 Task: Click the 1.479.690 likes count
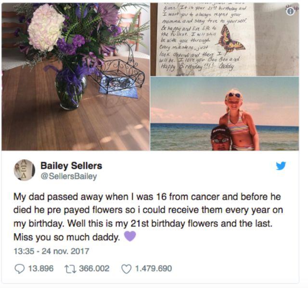(x=153, y=269)
